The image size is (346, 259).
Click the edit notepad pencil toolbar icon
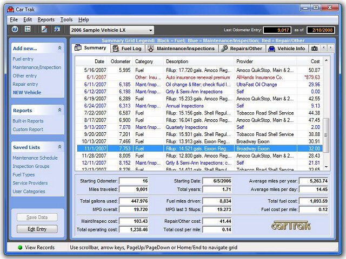[44, 29]
